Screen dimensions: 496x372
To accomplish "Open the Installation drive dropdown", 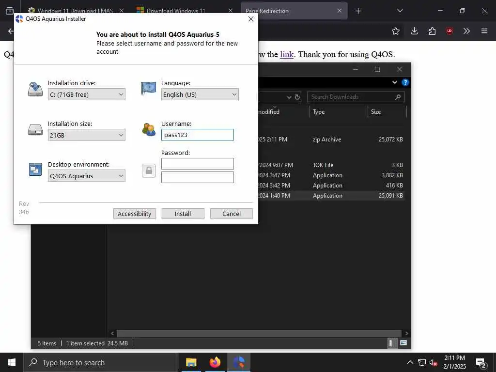I will [x=86, y=94].
